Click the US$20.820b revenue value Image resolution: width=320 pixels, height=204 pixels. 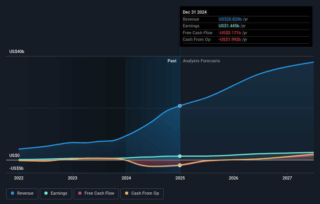click(230, 19)
